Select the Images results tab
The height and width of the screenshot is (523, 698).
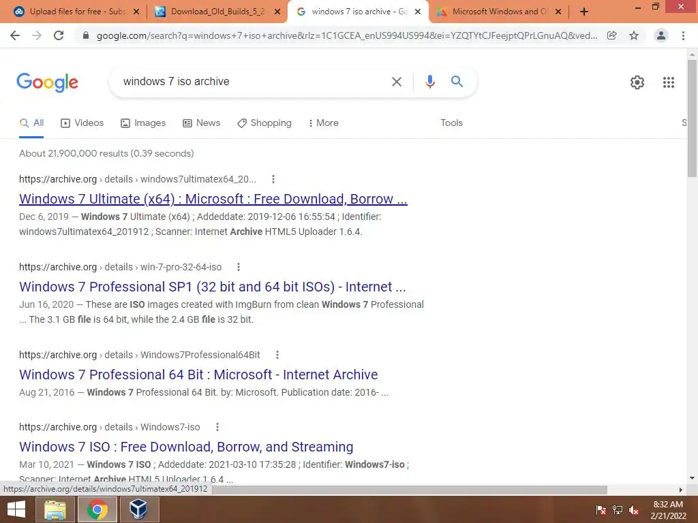pyautogui.click(x=143, y=123)
